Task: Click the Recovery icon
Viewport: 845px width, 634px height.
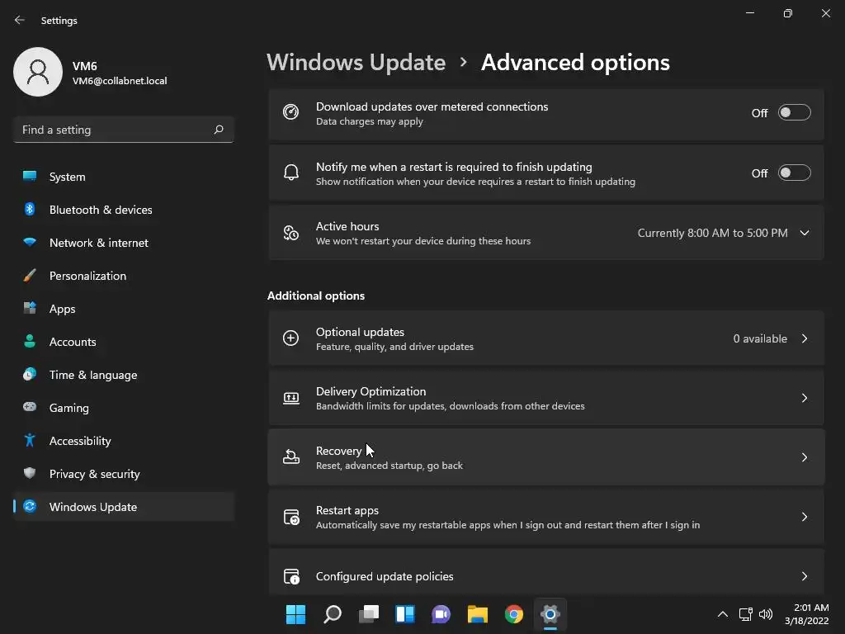Action: tap(291, 457)
